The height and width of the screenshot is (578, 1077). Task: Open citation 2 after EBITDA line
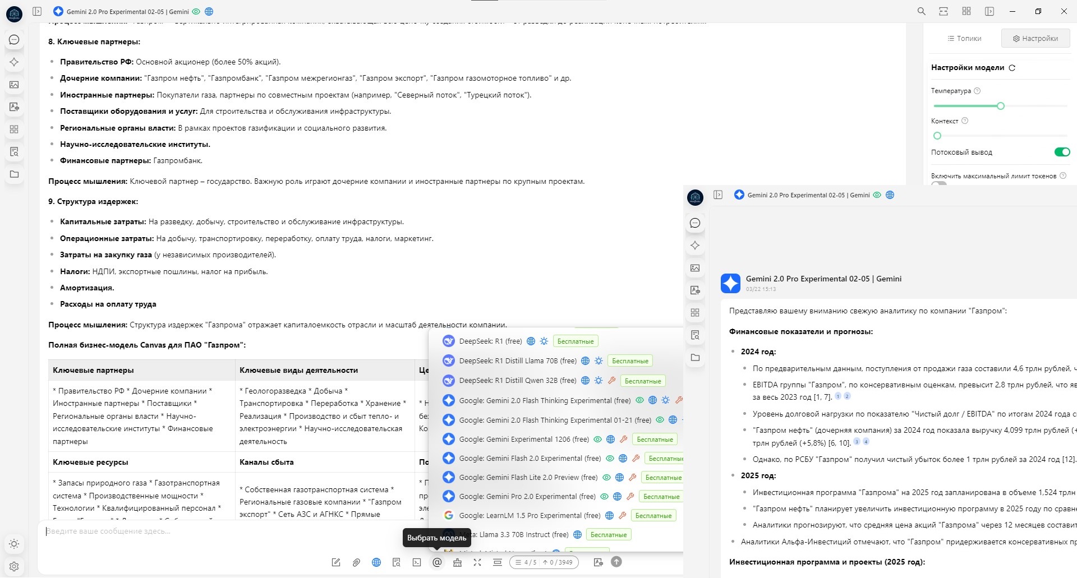click(x=847, y=396)
